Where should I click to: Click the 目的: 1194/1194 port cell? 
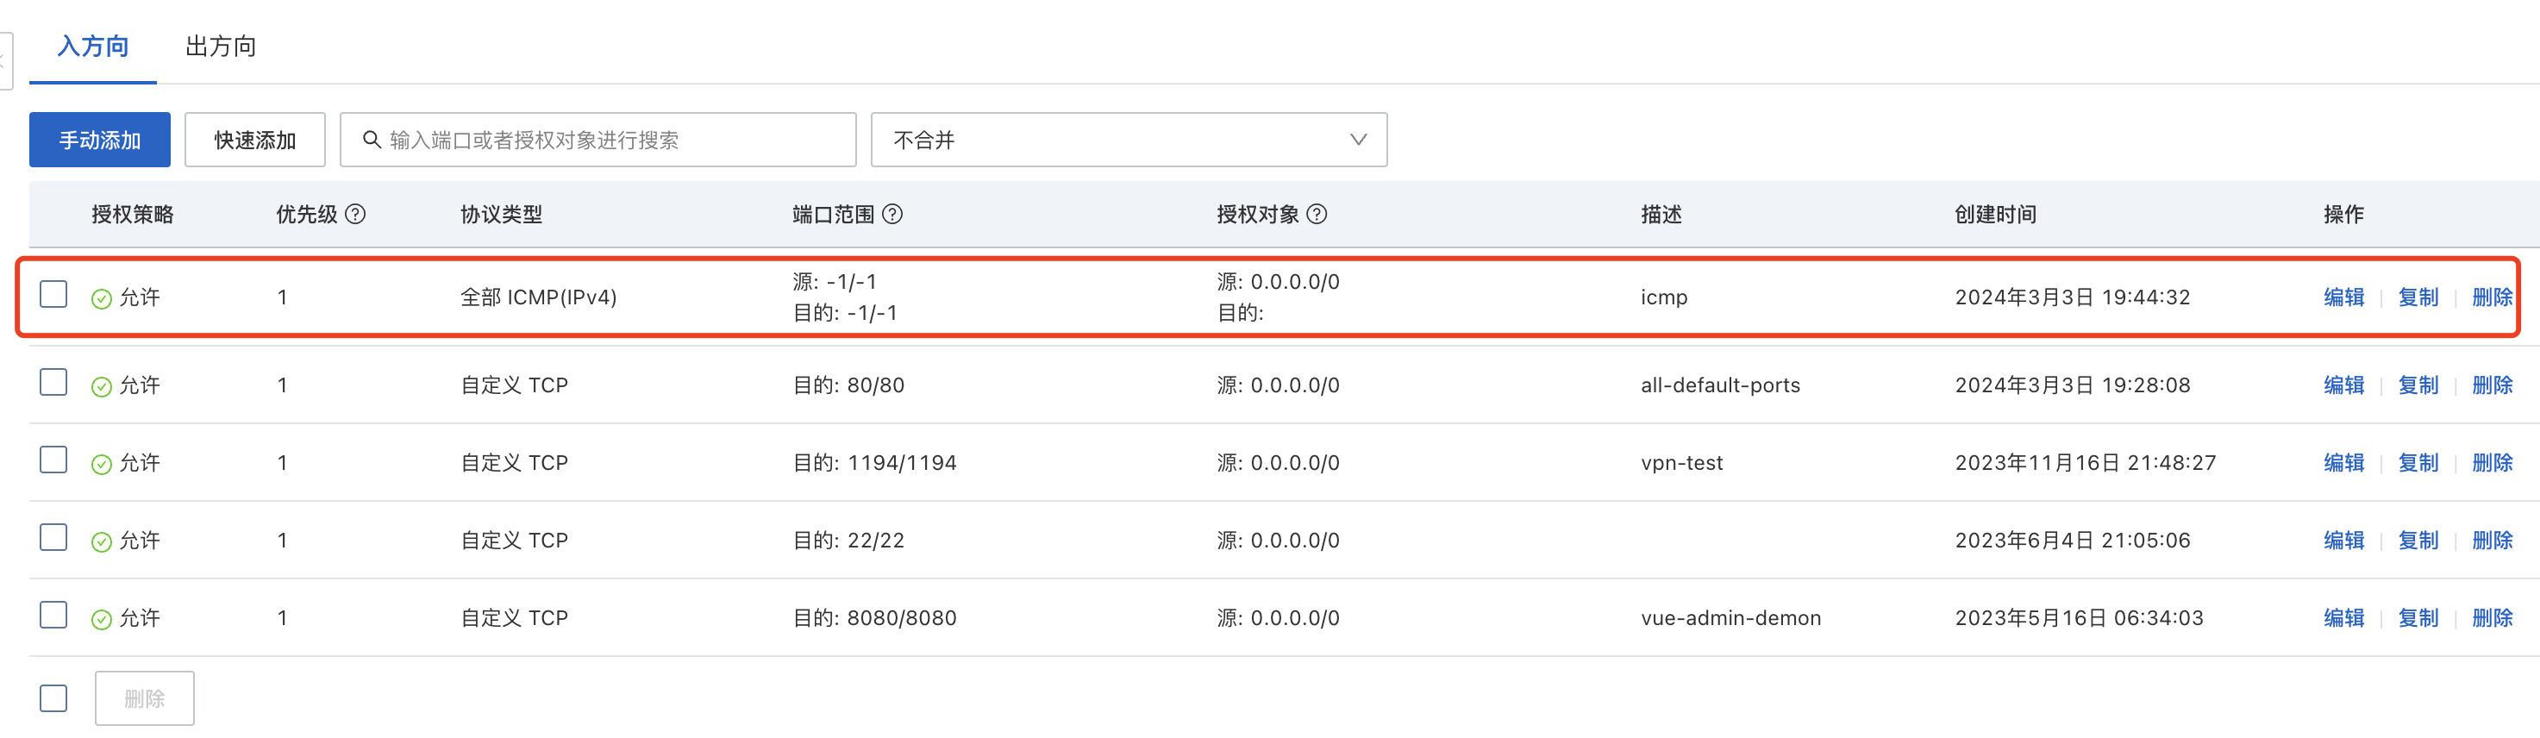tap(874, 463)
